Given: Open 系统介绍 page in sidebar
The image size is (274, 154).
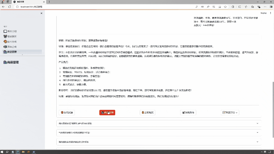Looking at the screenshot, I should (x=12, y=31).
